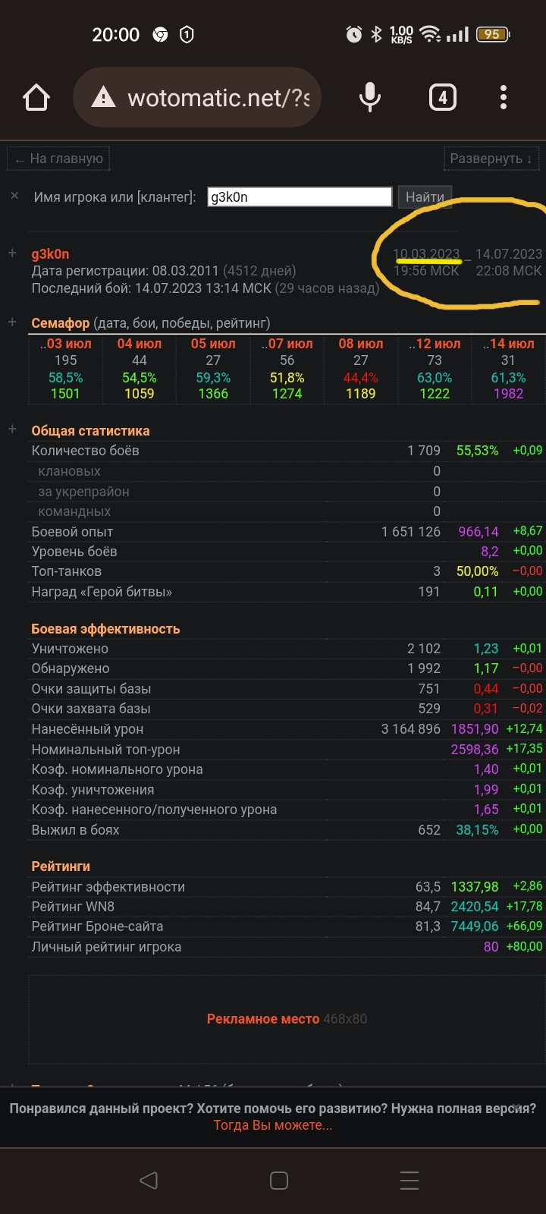Tap the microphone voice search icon
Screen dimensions: 546x1214
coord(369,98)
